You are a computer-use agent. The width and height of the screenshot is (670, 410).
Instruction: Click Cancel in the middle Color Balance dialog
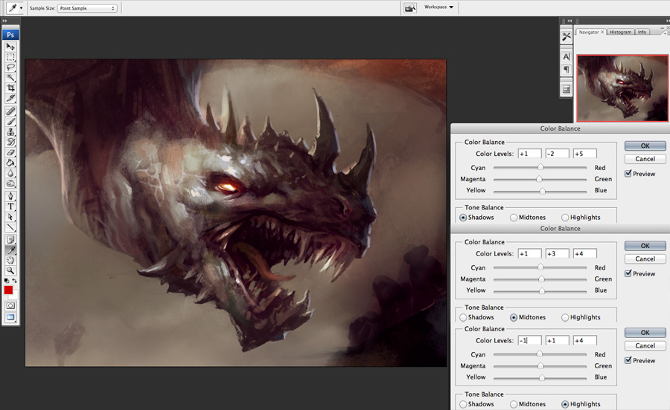pyautogui.click(x=645, y=259)
